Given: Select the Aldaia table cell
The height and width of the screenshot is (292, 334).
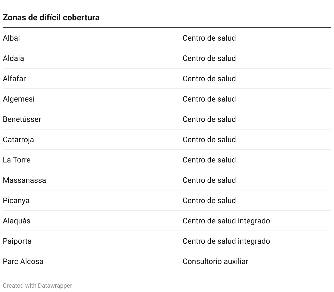Looking at the screenshot, I should point(13,58).
